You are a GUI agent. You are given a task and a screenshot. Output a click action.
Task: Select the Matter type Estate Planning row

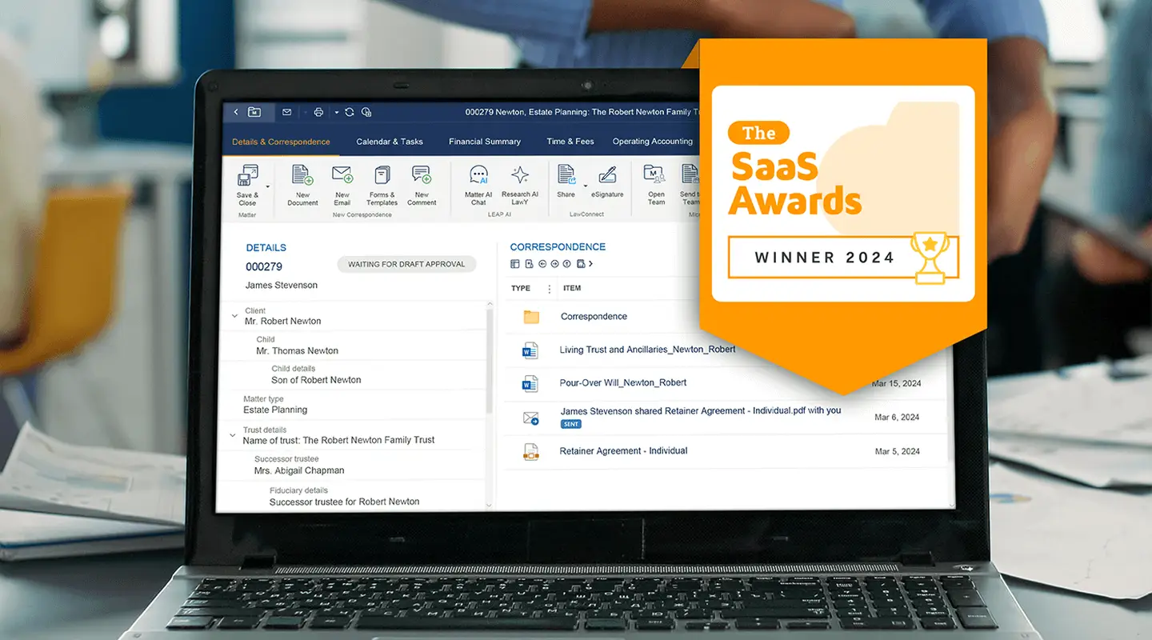tap(352, 405)
